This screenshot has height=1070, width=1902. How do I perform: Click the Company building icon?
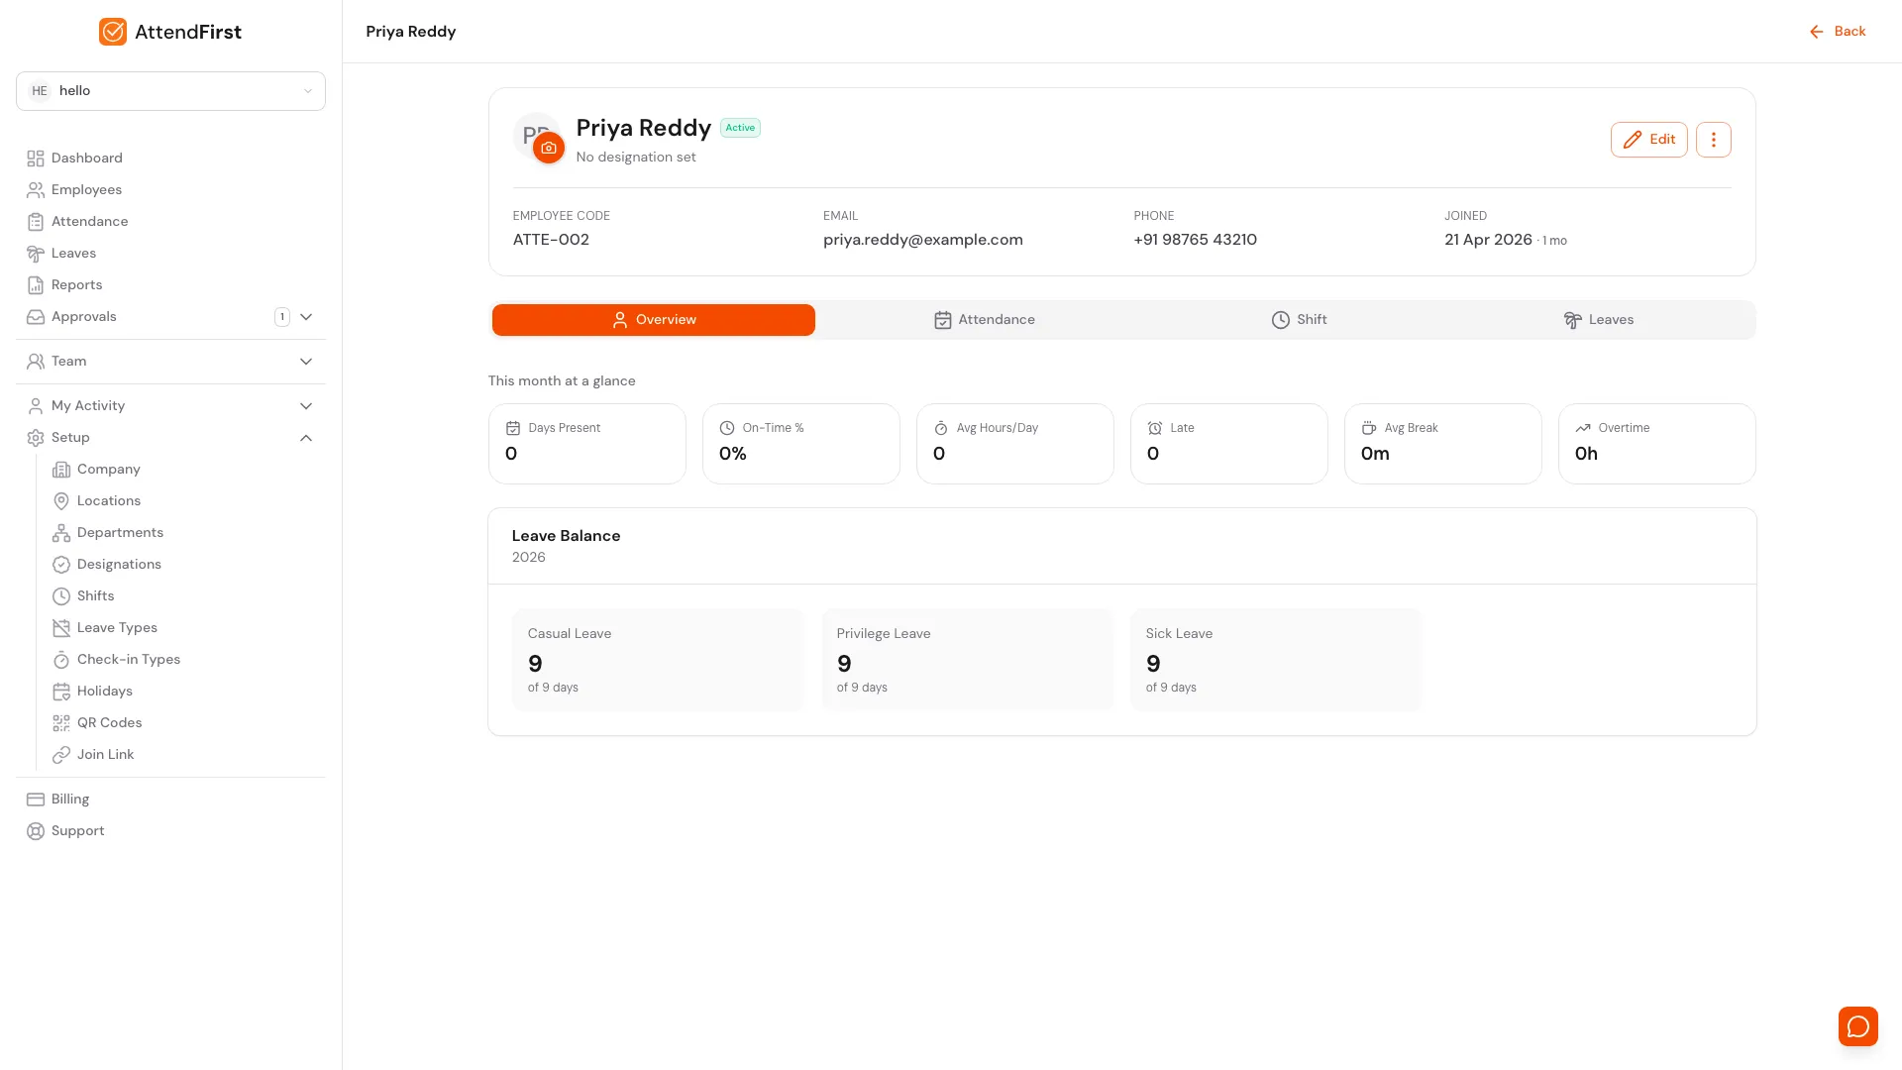(x=61, y=470)
